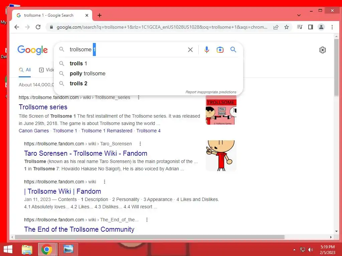Open three-dot options for Trollsome_series result
This screenshot has width=342, height=256.
[x=139, y=97]
